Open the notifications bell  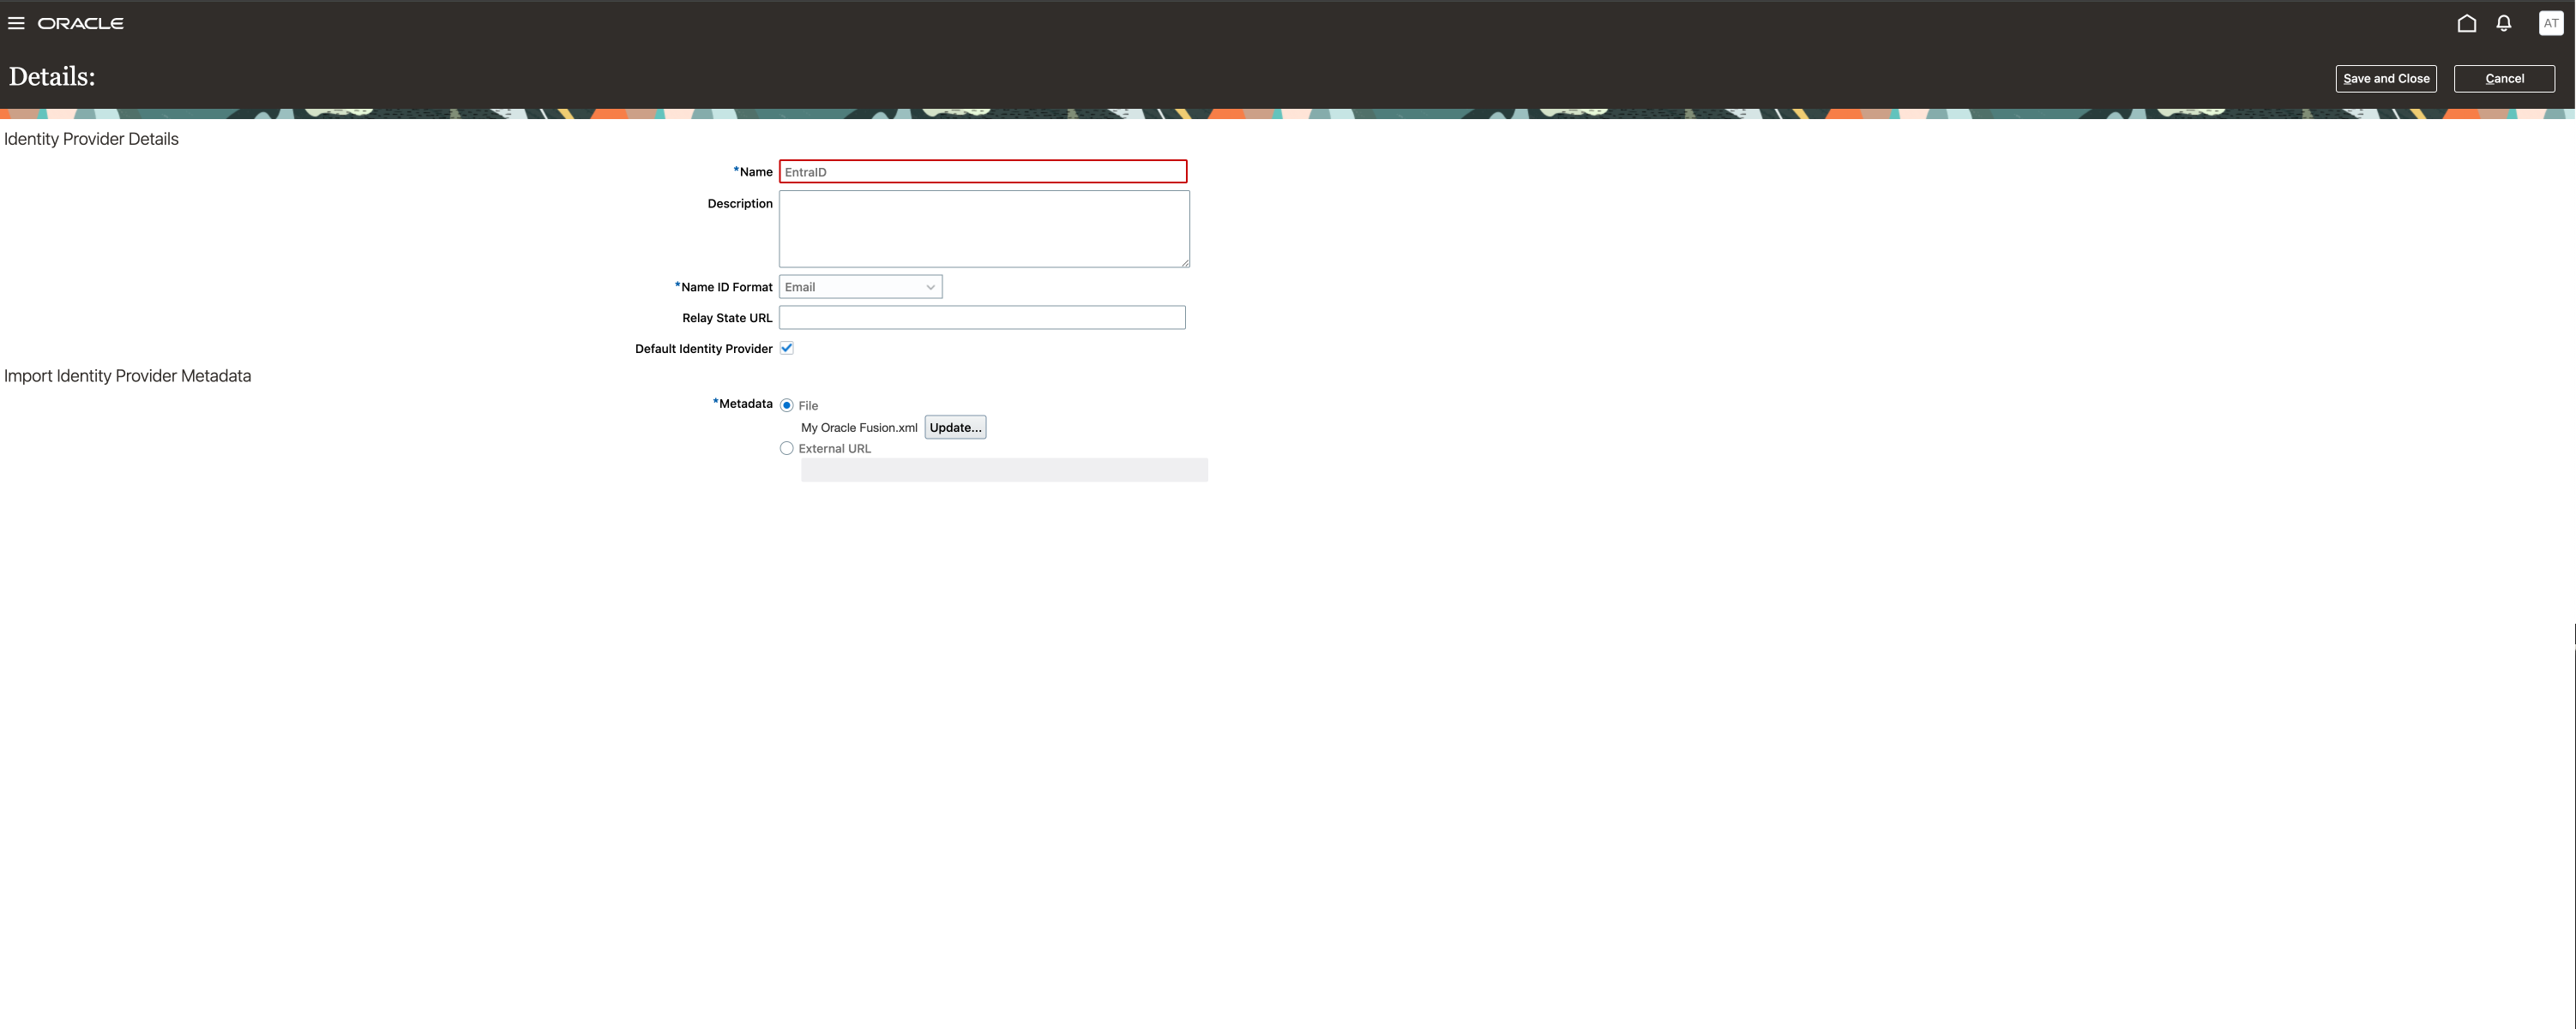2503,23
